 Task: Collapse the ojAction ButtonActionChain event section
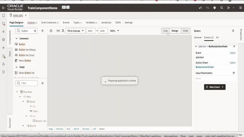(x=196, y=46)
